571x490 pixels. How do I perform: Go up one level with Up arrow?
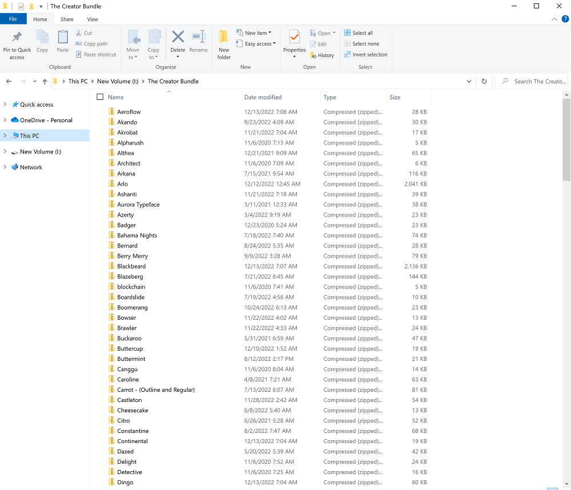pos(45,81)
